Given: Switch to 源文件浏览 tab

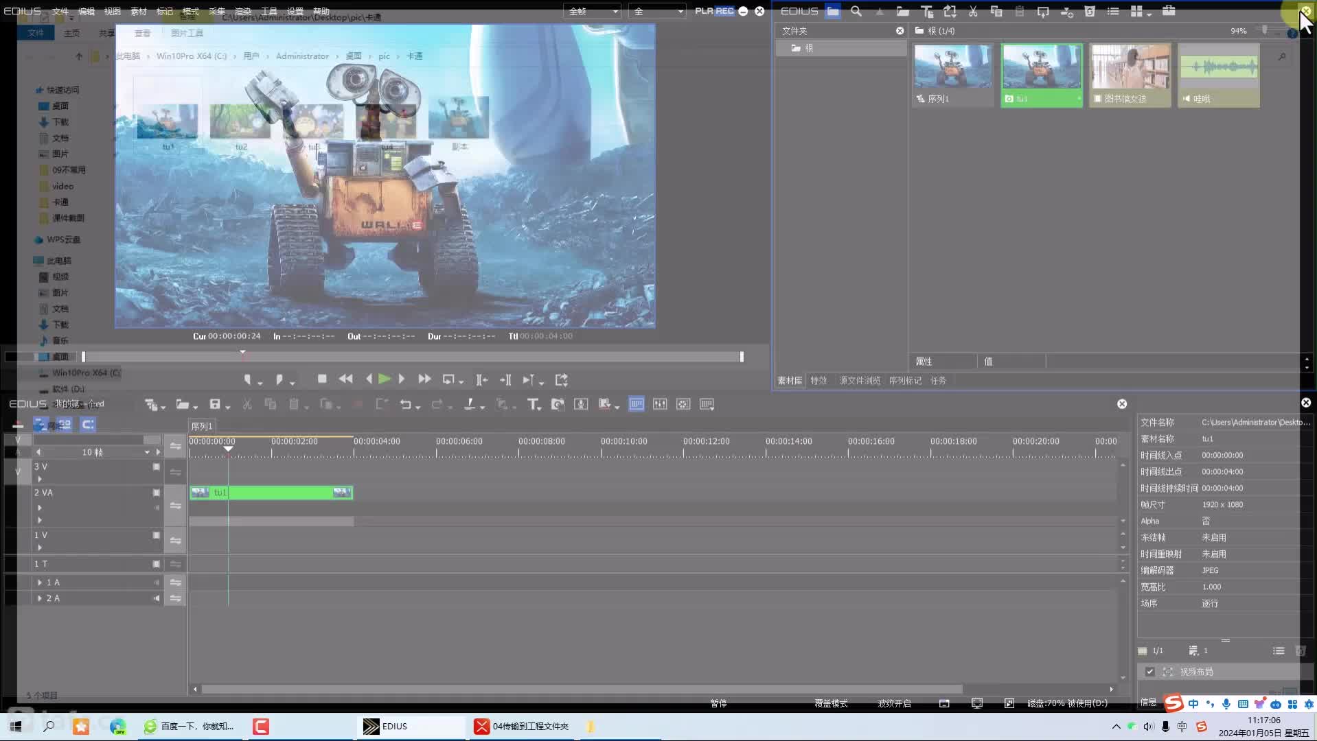Looking at the screenshot, I should coord(860,380).
